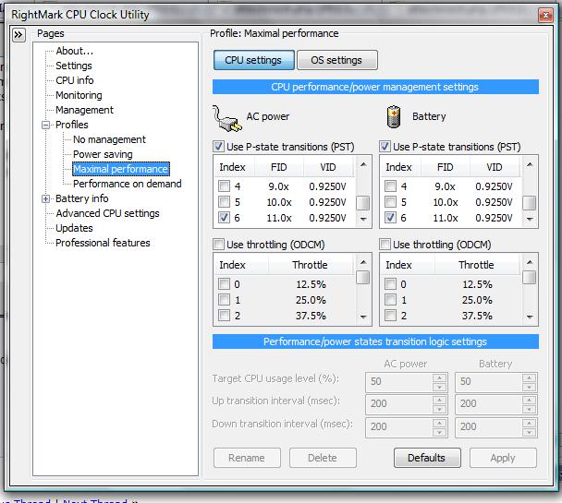This screenshot has width=562, height=503.
Task: Click scrollbar thumb in Battery throttle list
Action: [530, 277]
